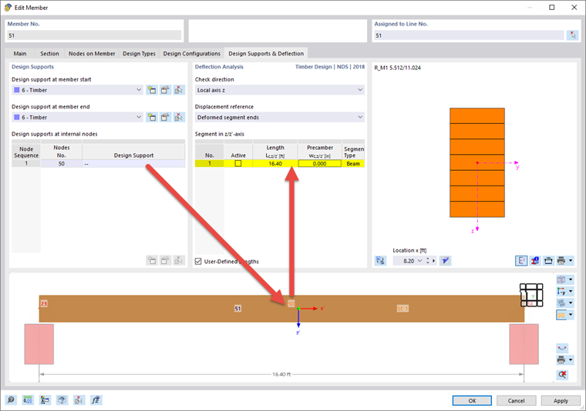Expand -y axis view dropdown arrow
586x411 pixels.
tap(571, 291)
